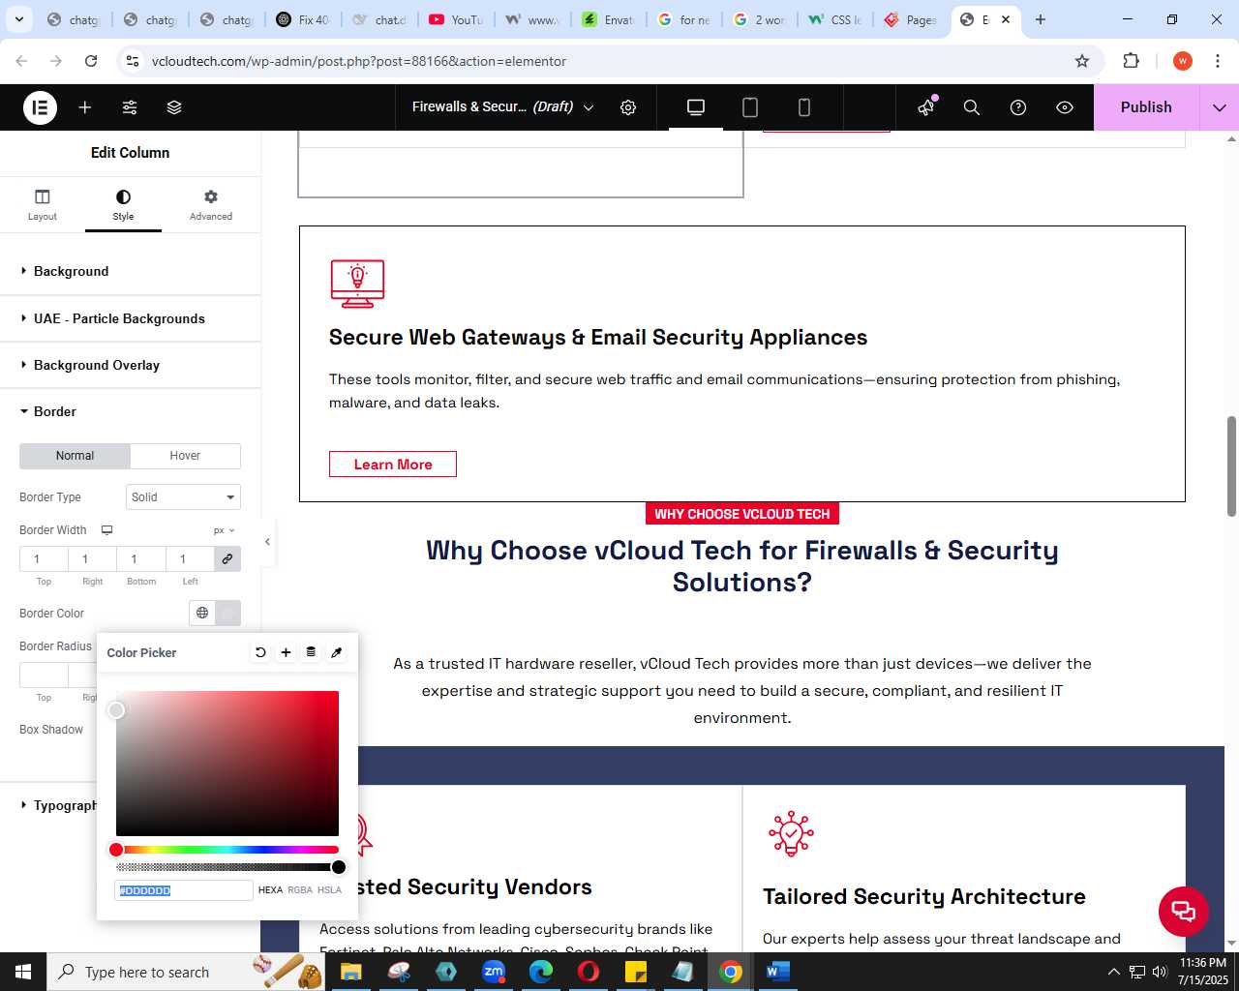Adjust the opacity slider handle
1239x991 pixels.
click(339, 867)
